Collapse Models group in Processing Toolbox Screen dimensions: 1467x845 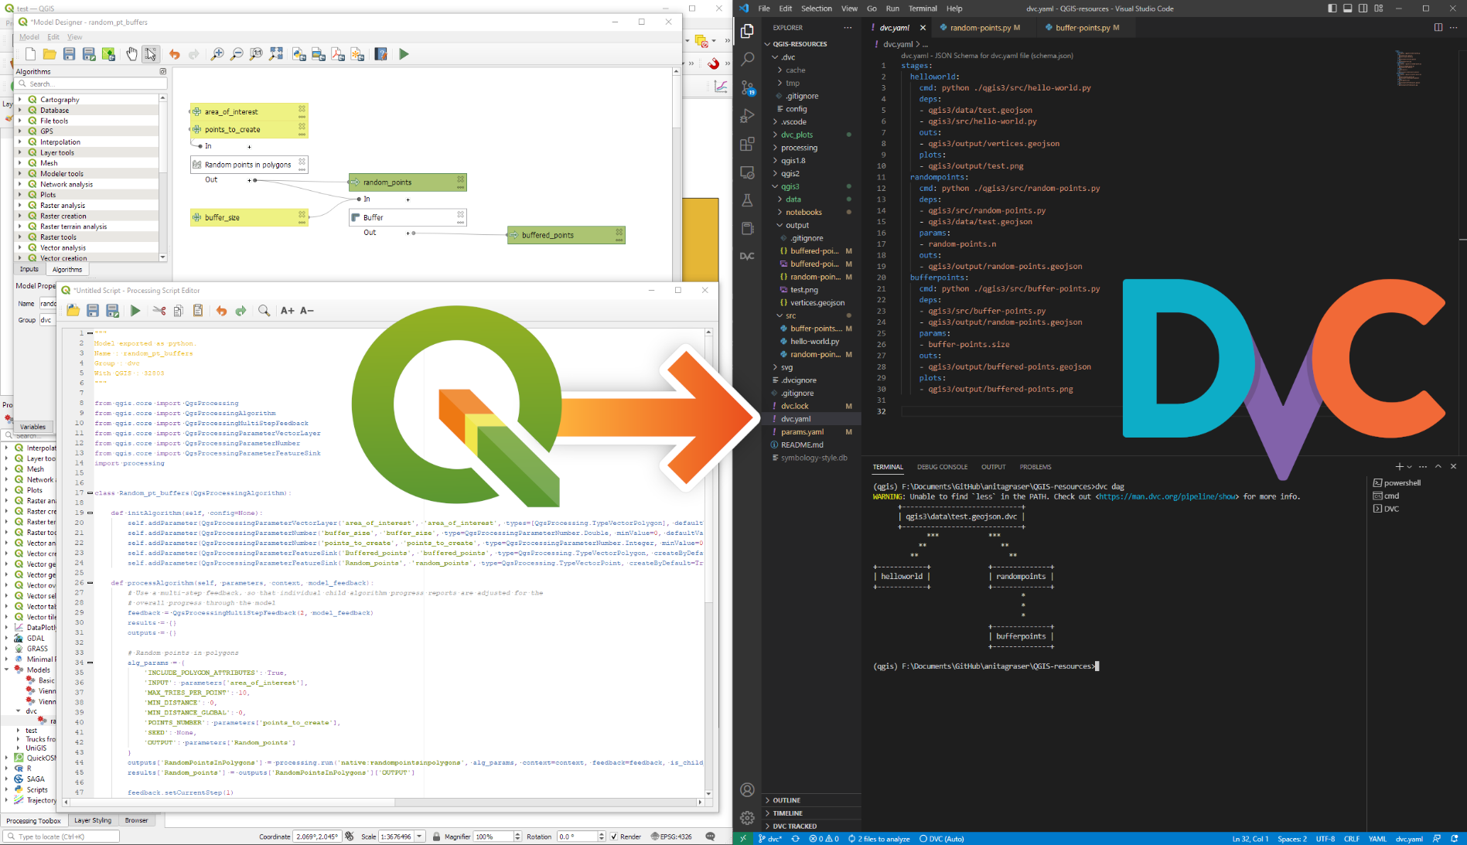(7, 670)
